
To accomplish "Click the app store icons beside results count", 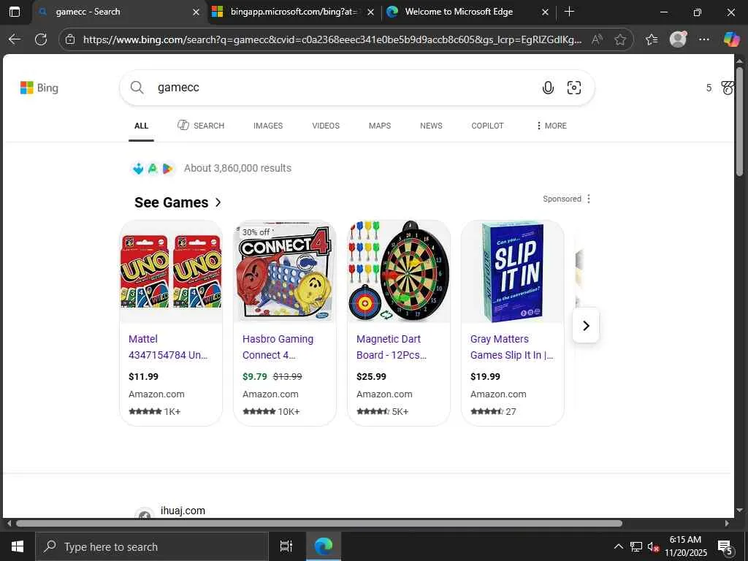I will [x=153, y=169].
